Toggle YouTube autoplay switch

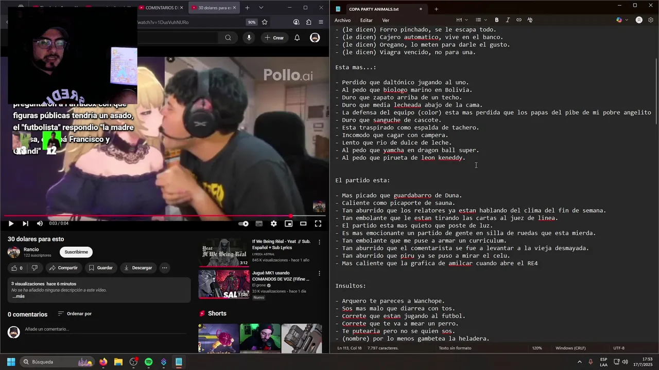click(244, 224)
